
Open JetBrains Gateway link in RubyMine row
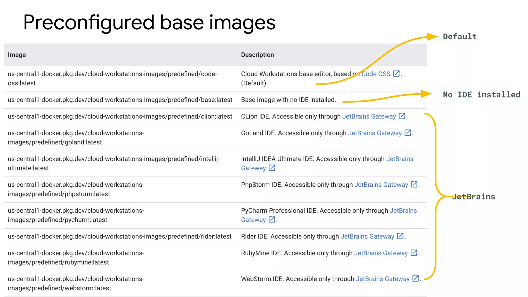coord(381,253)
